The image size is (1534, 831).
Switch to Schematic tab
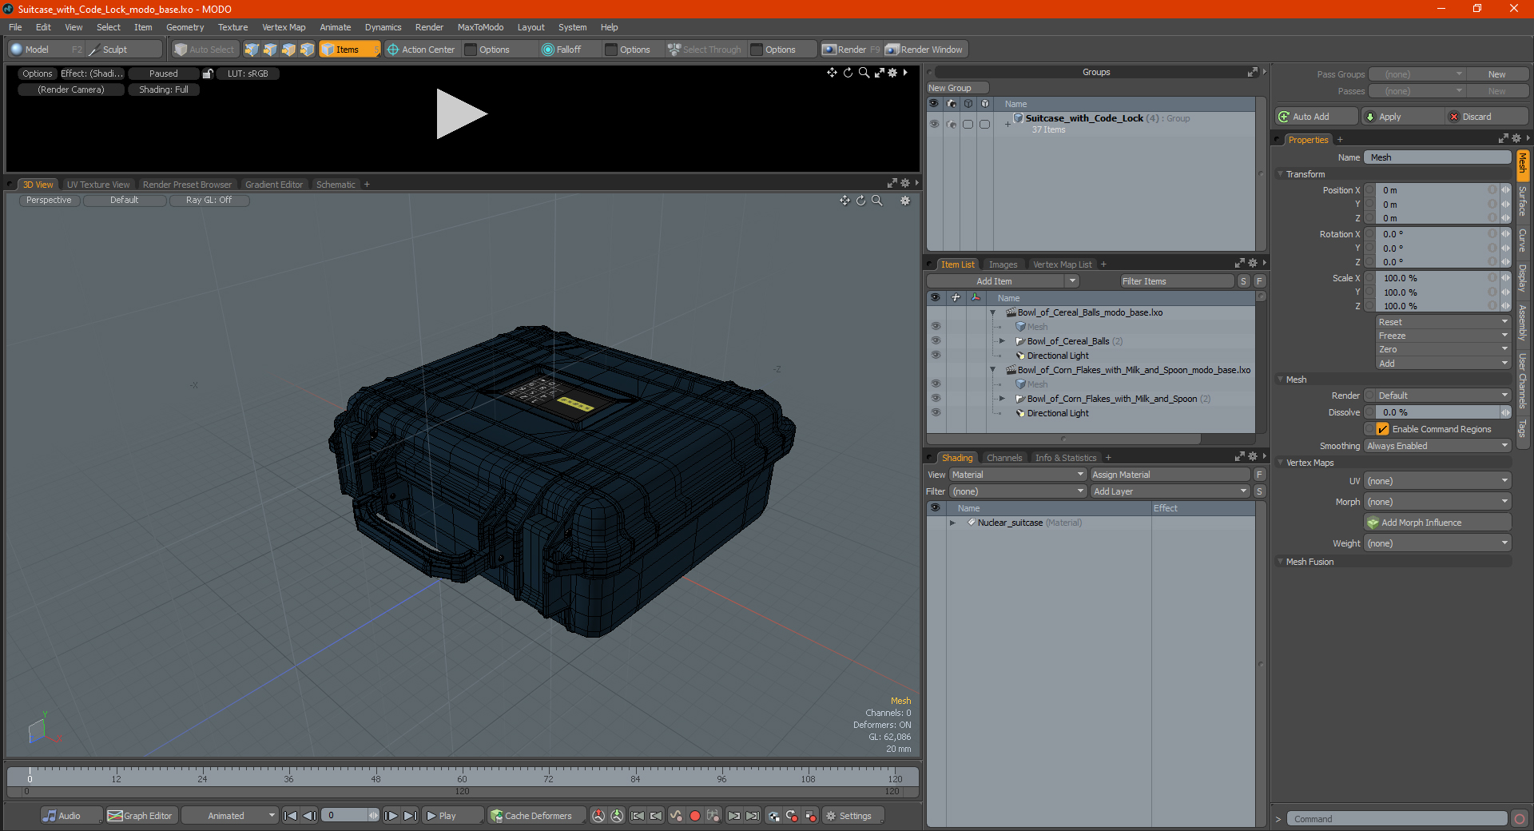[336, 185]
